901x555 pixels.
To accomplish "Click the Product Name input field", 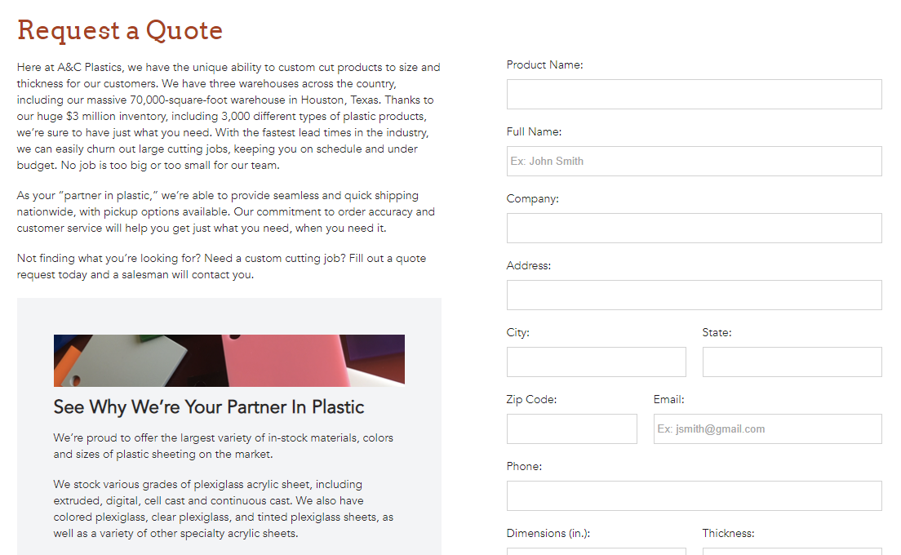I will (694, 95).
